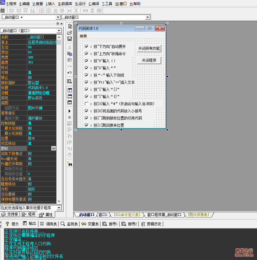Click the align bottom edges toolbar icon
The width and height of the screenshot is (257, 260).
(32, 11)
